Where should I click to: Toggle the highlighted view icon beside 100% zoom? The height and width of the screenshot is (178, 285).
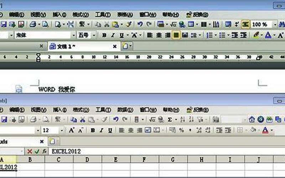pos(245,24)
